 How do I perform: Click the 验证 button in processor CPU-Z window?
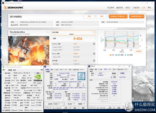[x=75, y=108]
